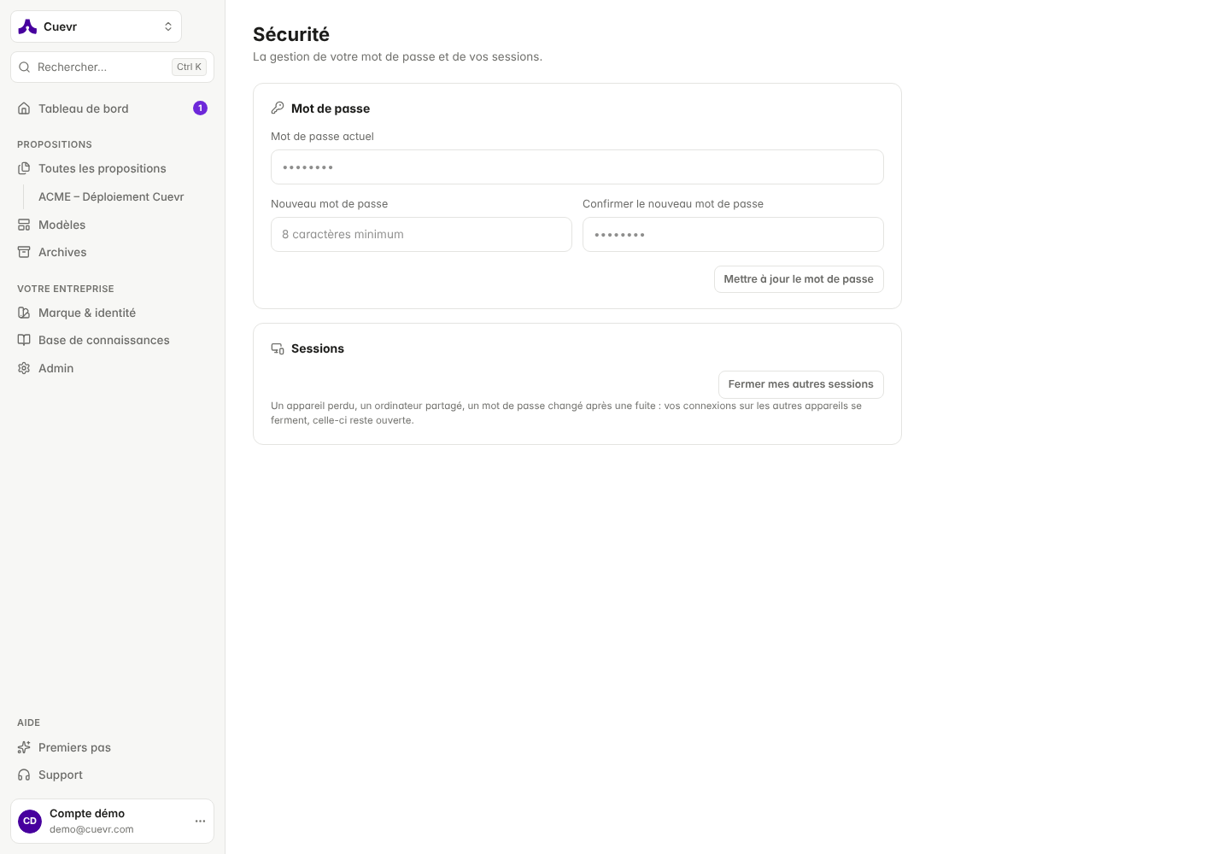The height and width of the screenshot is (854, 1230).
Task: Click the Toutes les propositions icon
Action: pyautogui.click(x=24, y=168)
